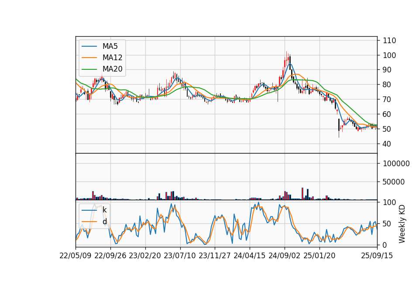Click the 100000 volume axis label
Screen dimensions: 419x301
[396, 164]
